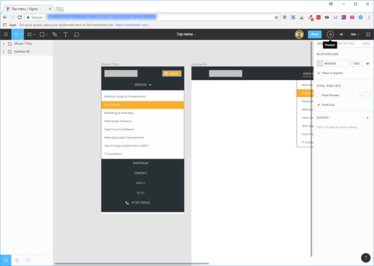Bookmark this page with the star icon
Screen dimensions: 374x266
(276, 18)
